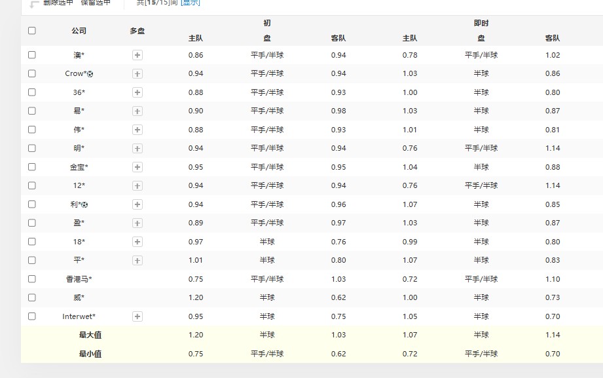Check the checkbox beside 香港马*
The width and height of the screenshot is (603, 378).
pyautogui.click(x=31, y=278)
